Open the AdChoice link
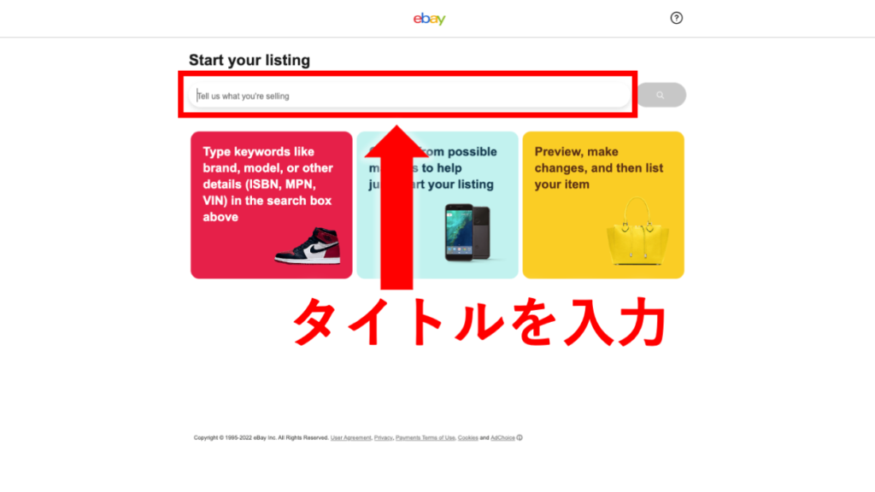The height and width of the screenshot is (492, 875). [x=502, y=438]
